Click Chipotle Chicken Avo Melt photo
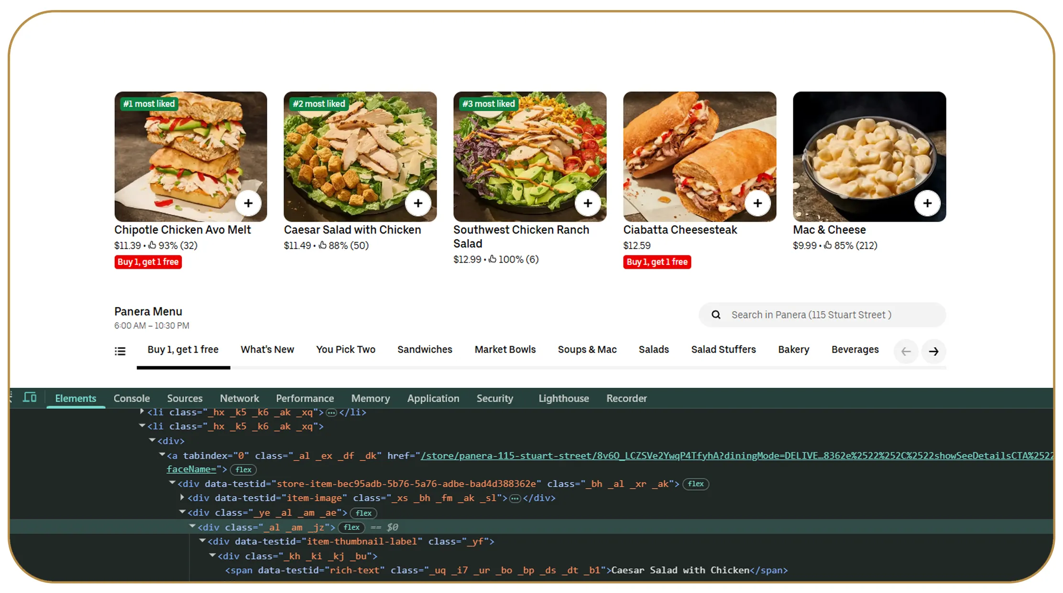The image size is (1063, 593). pos(191,156)
